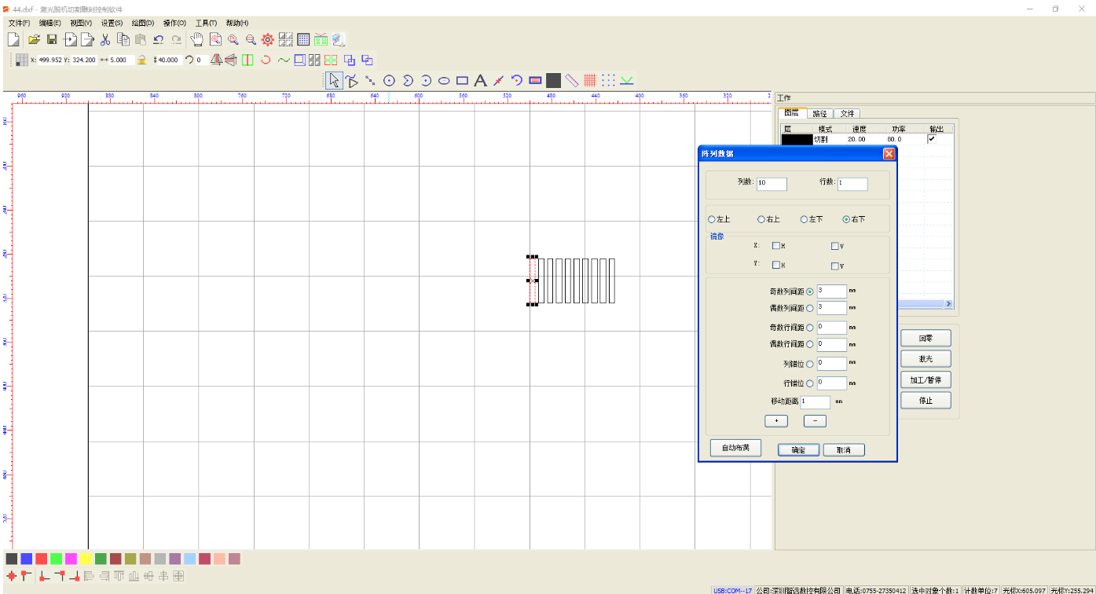Click the 行数 input field
The image size is (1096, 594).
(x=852, y=183)
